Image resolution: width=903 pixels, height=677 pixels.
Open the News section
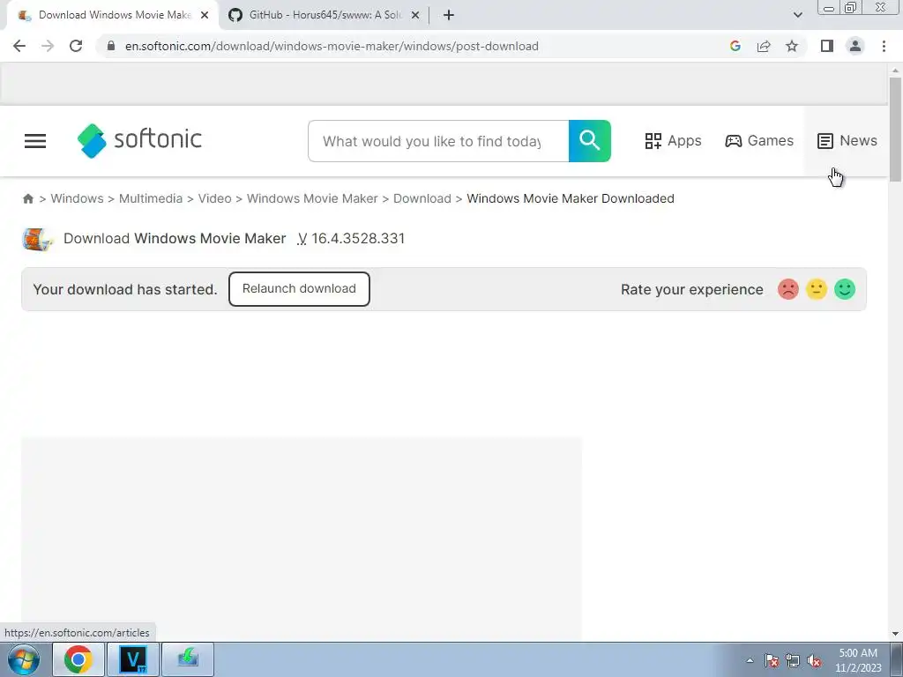(847, 141)
